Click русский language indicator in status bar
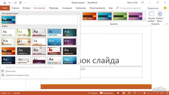The height and width of the screenshot is (95, 169). click(x=16, y=93)
